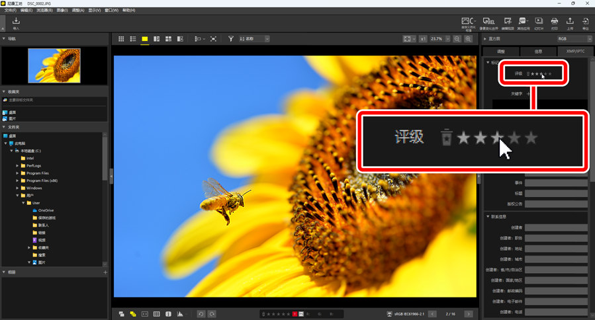Switch to thumbnail list view
The image size is (595, 320).
coord(133,39)
